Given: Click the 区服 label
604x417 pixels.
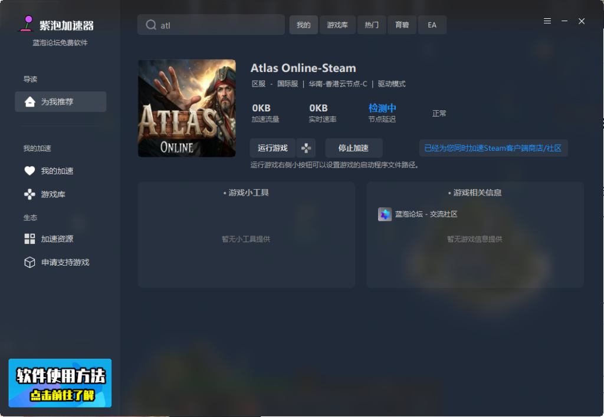Looking at the screenshot, I should coord(258,84).
